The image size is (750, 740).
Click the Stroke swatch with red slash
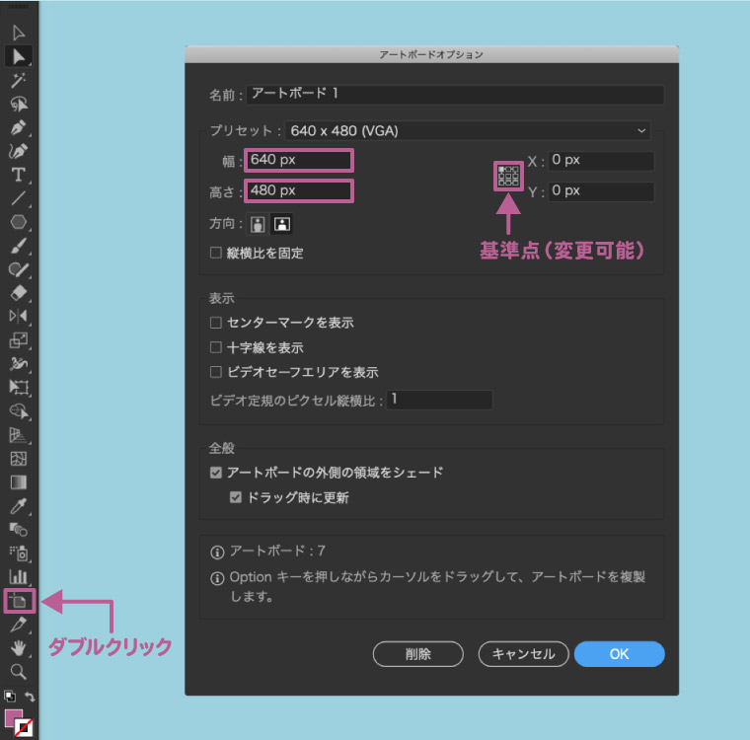tap(24, 727)
